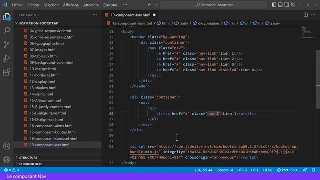Select the nav breadcrumb segment

pyautogui.click(x=230, y=23)
